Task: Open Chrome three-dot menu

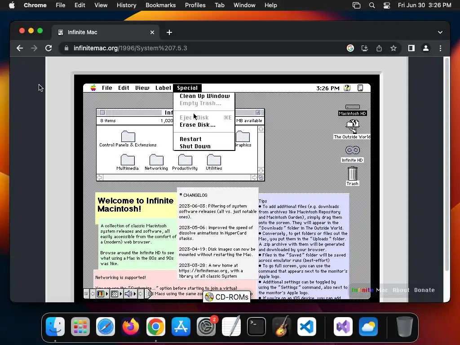Action: 440,48
